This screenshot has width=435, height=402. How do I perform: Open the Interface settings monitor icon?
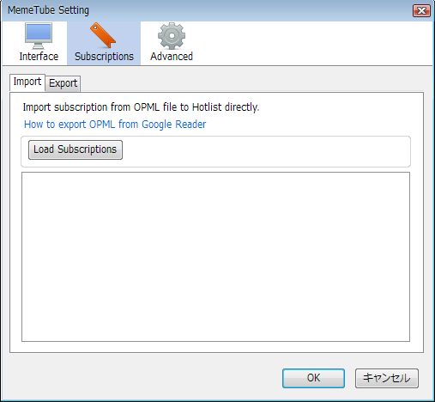(39, 36)
